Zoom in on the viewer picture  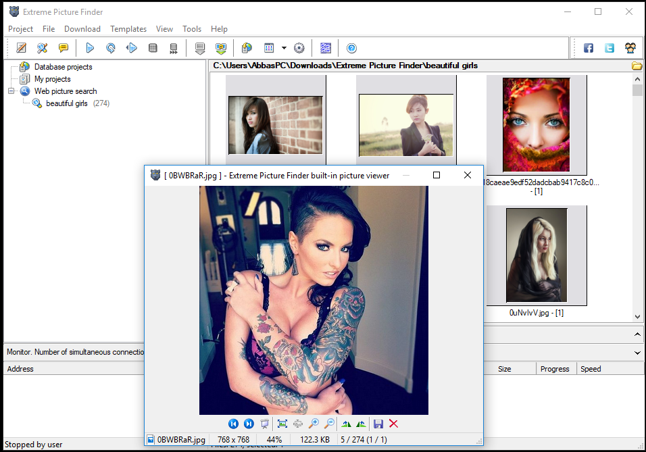(x=314, y=424)
